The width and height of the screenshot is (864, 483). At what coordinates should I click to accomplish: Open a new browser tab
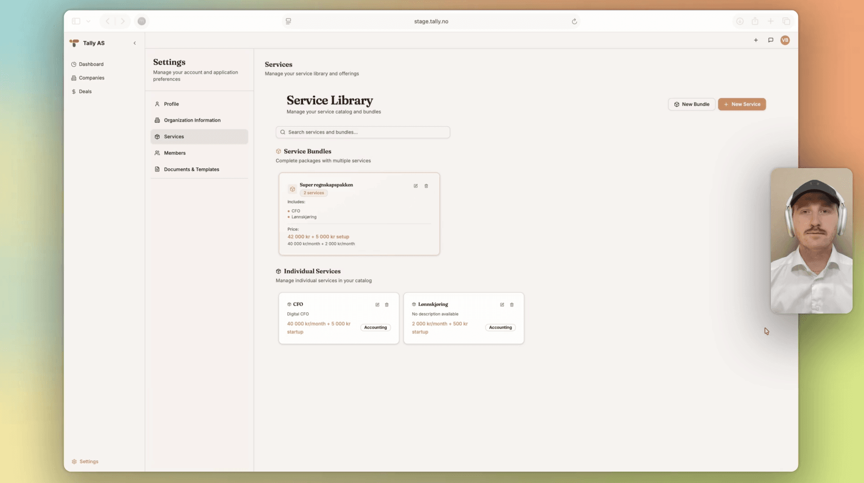point(770,21)
